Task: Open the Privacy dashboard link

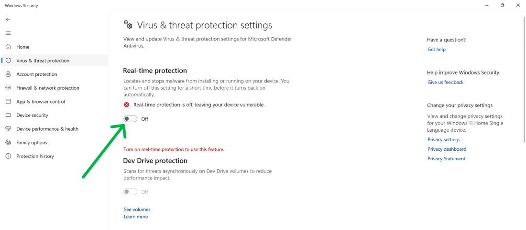Action: [x=447, y=149]
